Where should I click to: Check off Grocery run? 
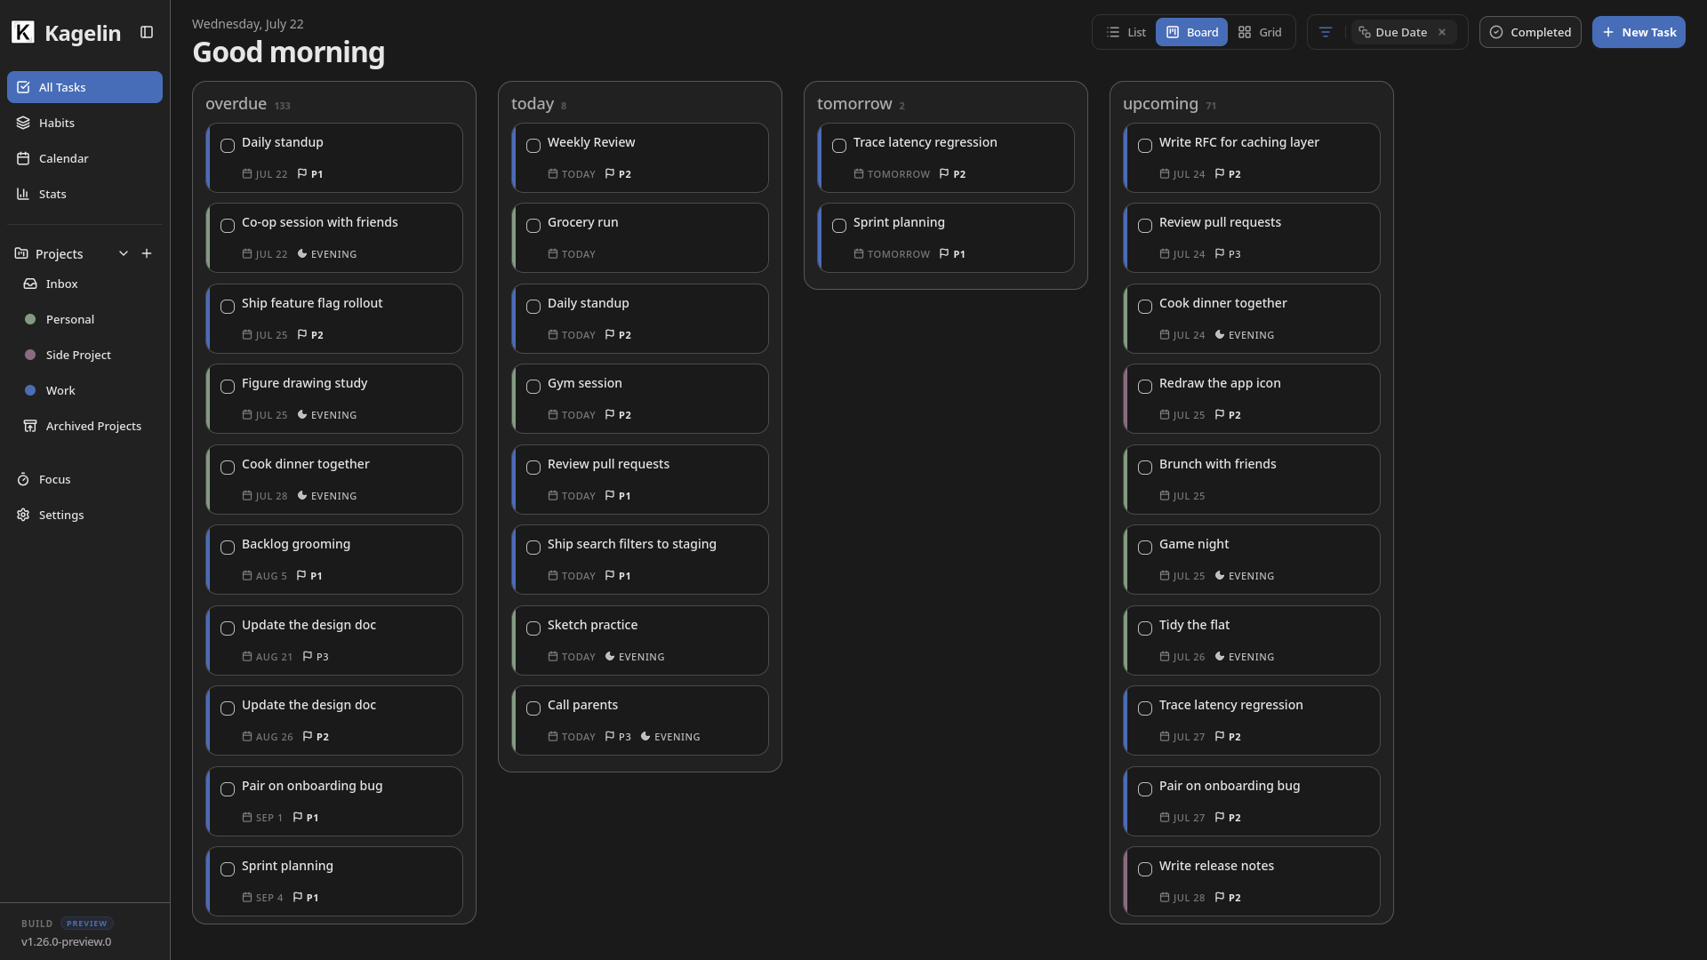[533, 226]
